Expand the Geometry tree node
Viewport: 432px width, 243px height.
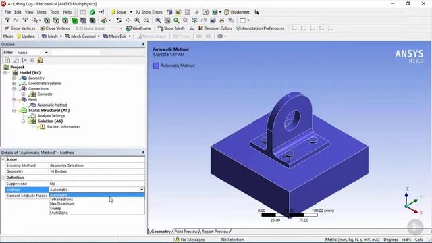[x=14, y=78]
